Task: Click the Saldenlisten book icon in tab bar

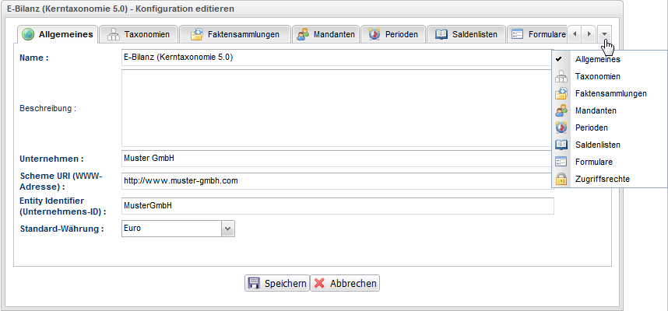Action: pyautogui.click(x=441, y=34)
